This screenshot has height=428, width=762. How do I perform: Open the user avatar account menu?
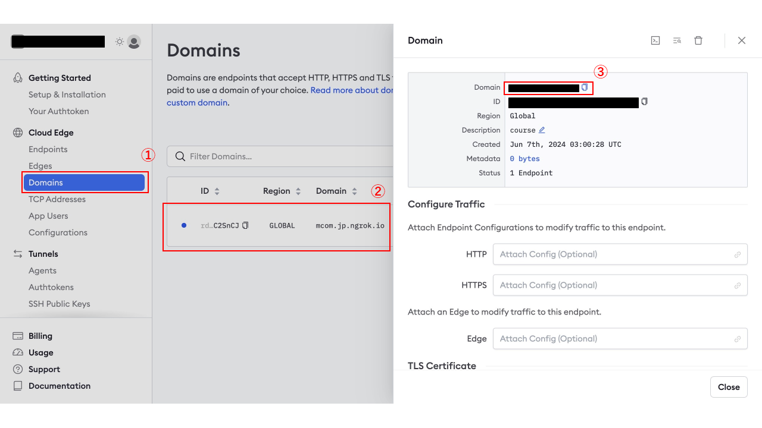click(x=134, y=42)
